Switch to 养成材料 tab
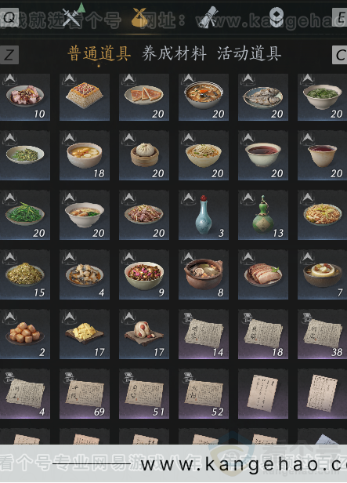 pos(174,53)
